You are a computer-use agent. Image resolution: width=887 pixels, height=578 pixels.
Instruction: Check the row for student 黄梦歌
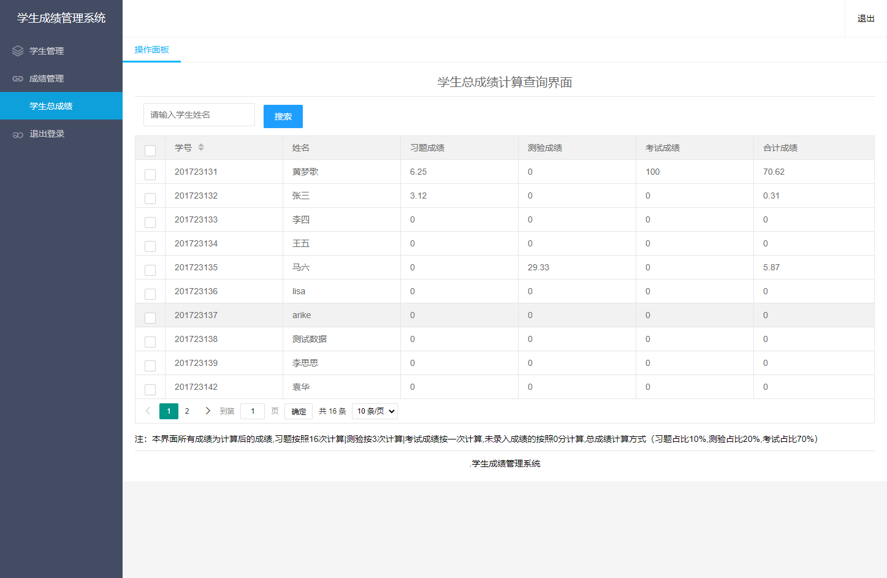(150, 175)
